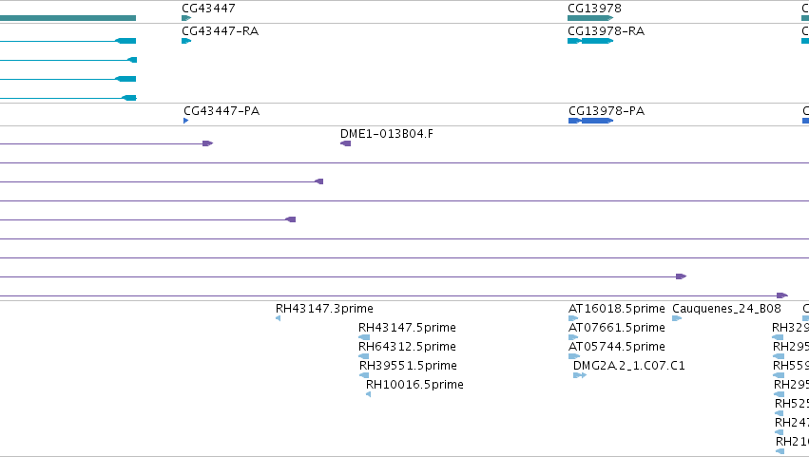809x457 pixels.
Task: Click the DMG2A.2_1.C07.C1 label
Action: pyautogui.click(x=629, y=366)
